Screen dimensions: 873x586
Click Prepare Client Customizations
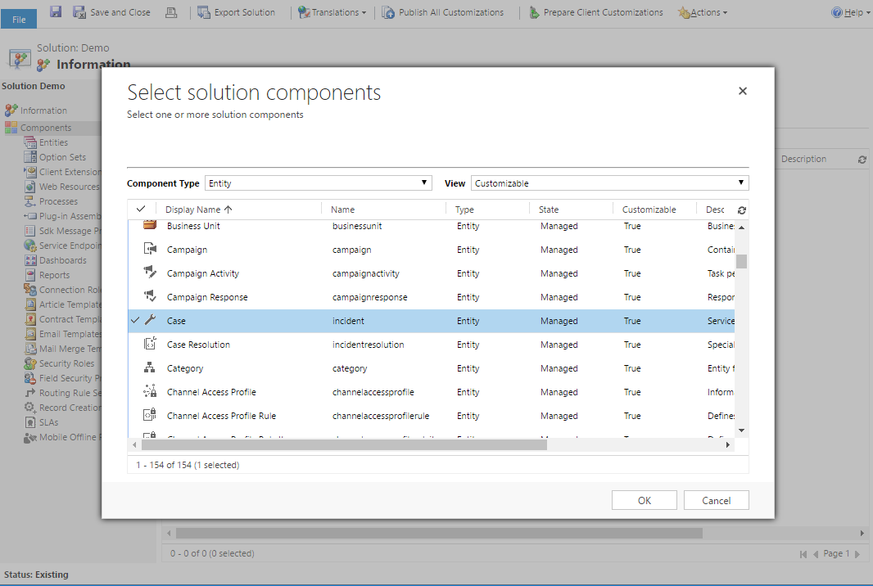coord(595,12)
